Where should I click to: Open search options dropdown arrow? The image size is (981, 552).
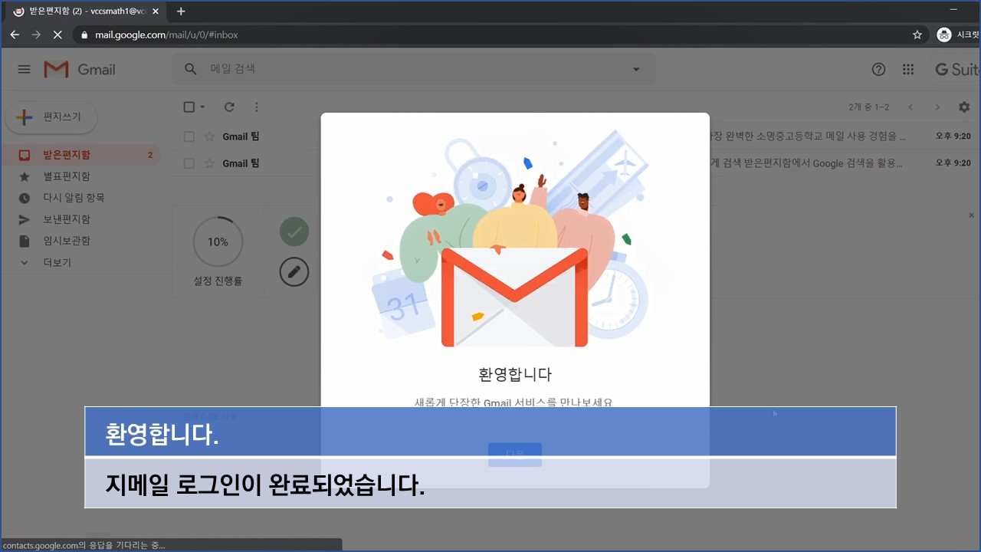[x=635, y=69]
